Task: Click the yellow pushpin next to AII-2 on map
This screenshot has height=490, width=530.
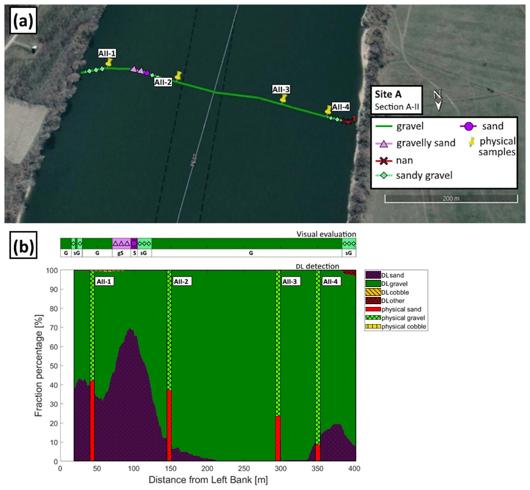Action: pyautogui.click(x=178, y=76)
